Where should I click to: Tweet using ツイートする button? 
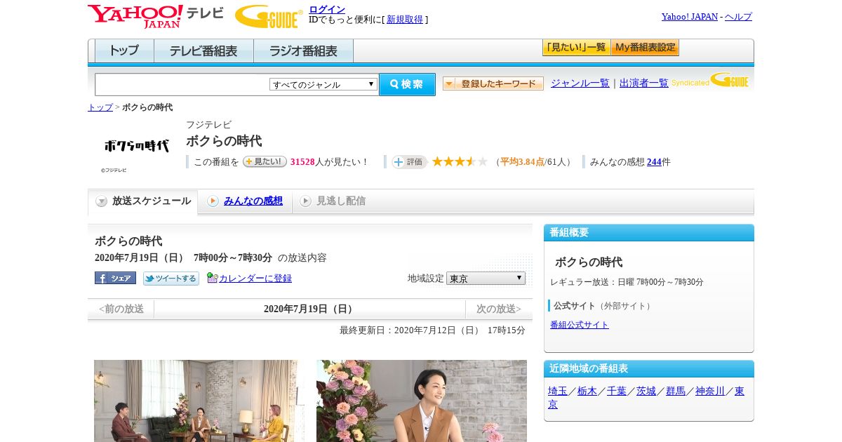coord(171,279)
